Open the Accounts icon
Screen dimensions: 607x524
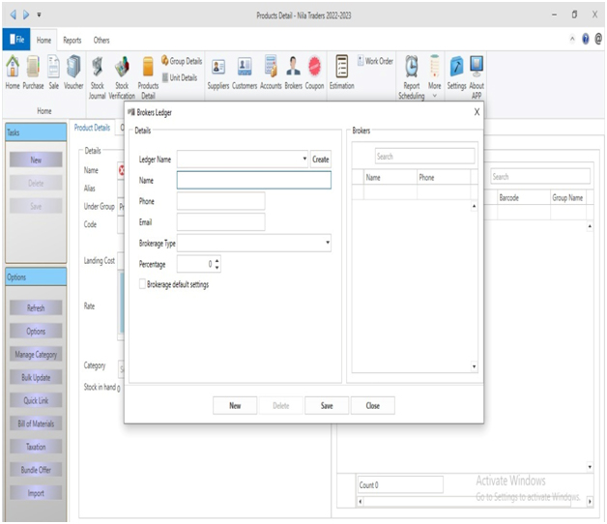[x=271, y=73]
